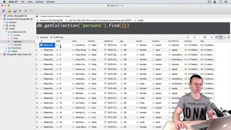Open macOS Spotlight search icon

coord(221,2)
